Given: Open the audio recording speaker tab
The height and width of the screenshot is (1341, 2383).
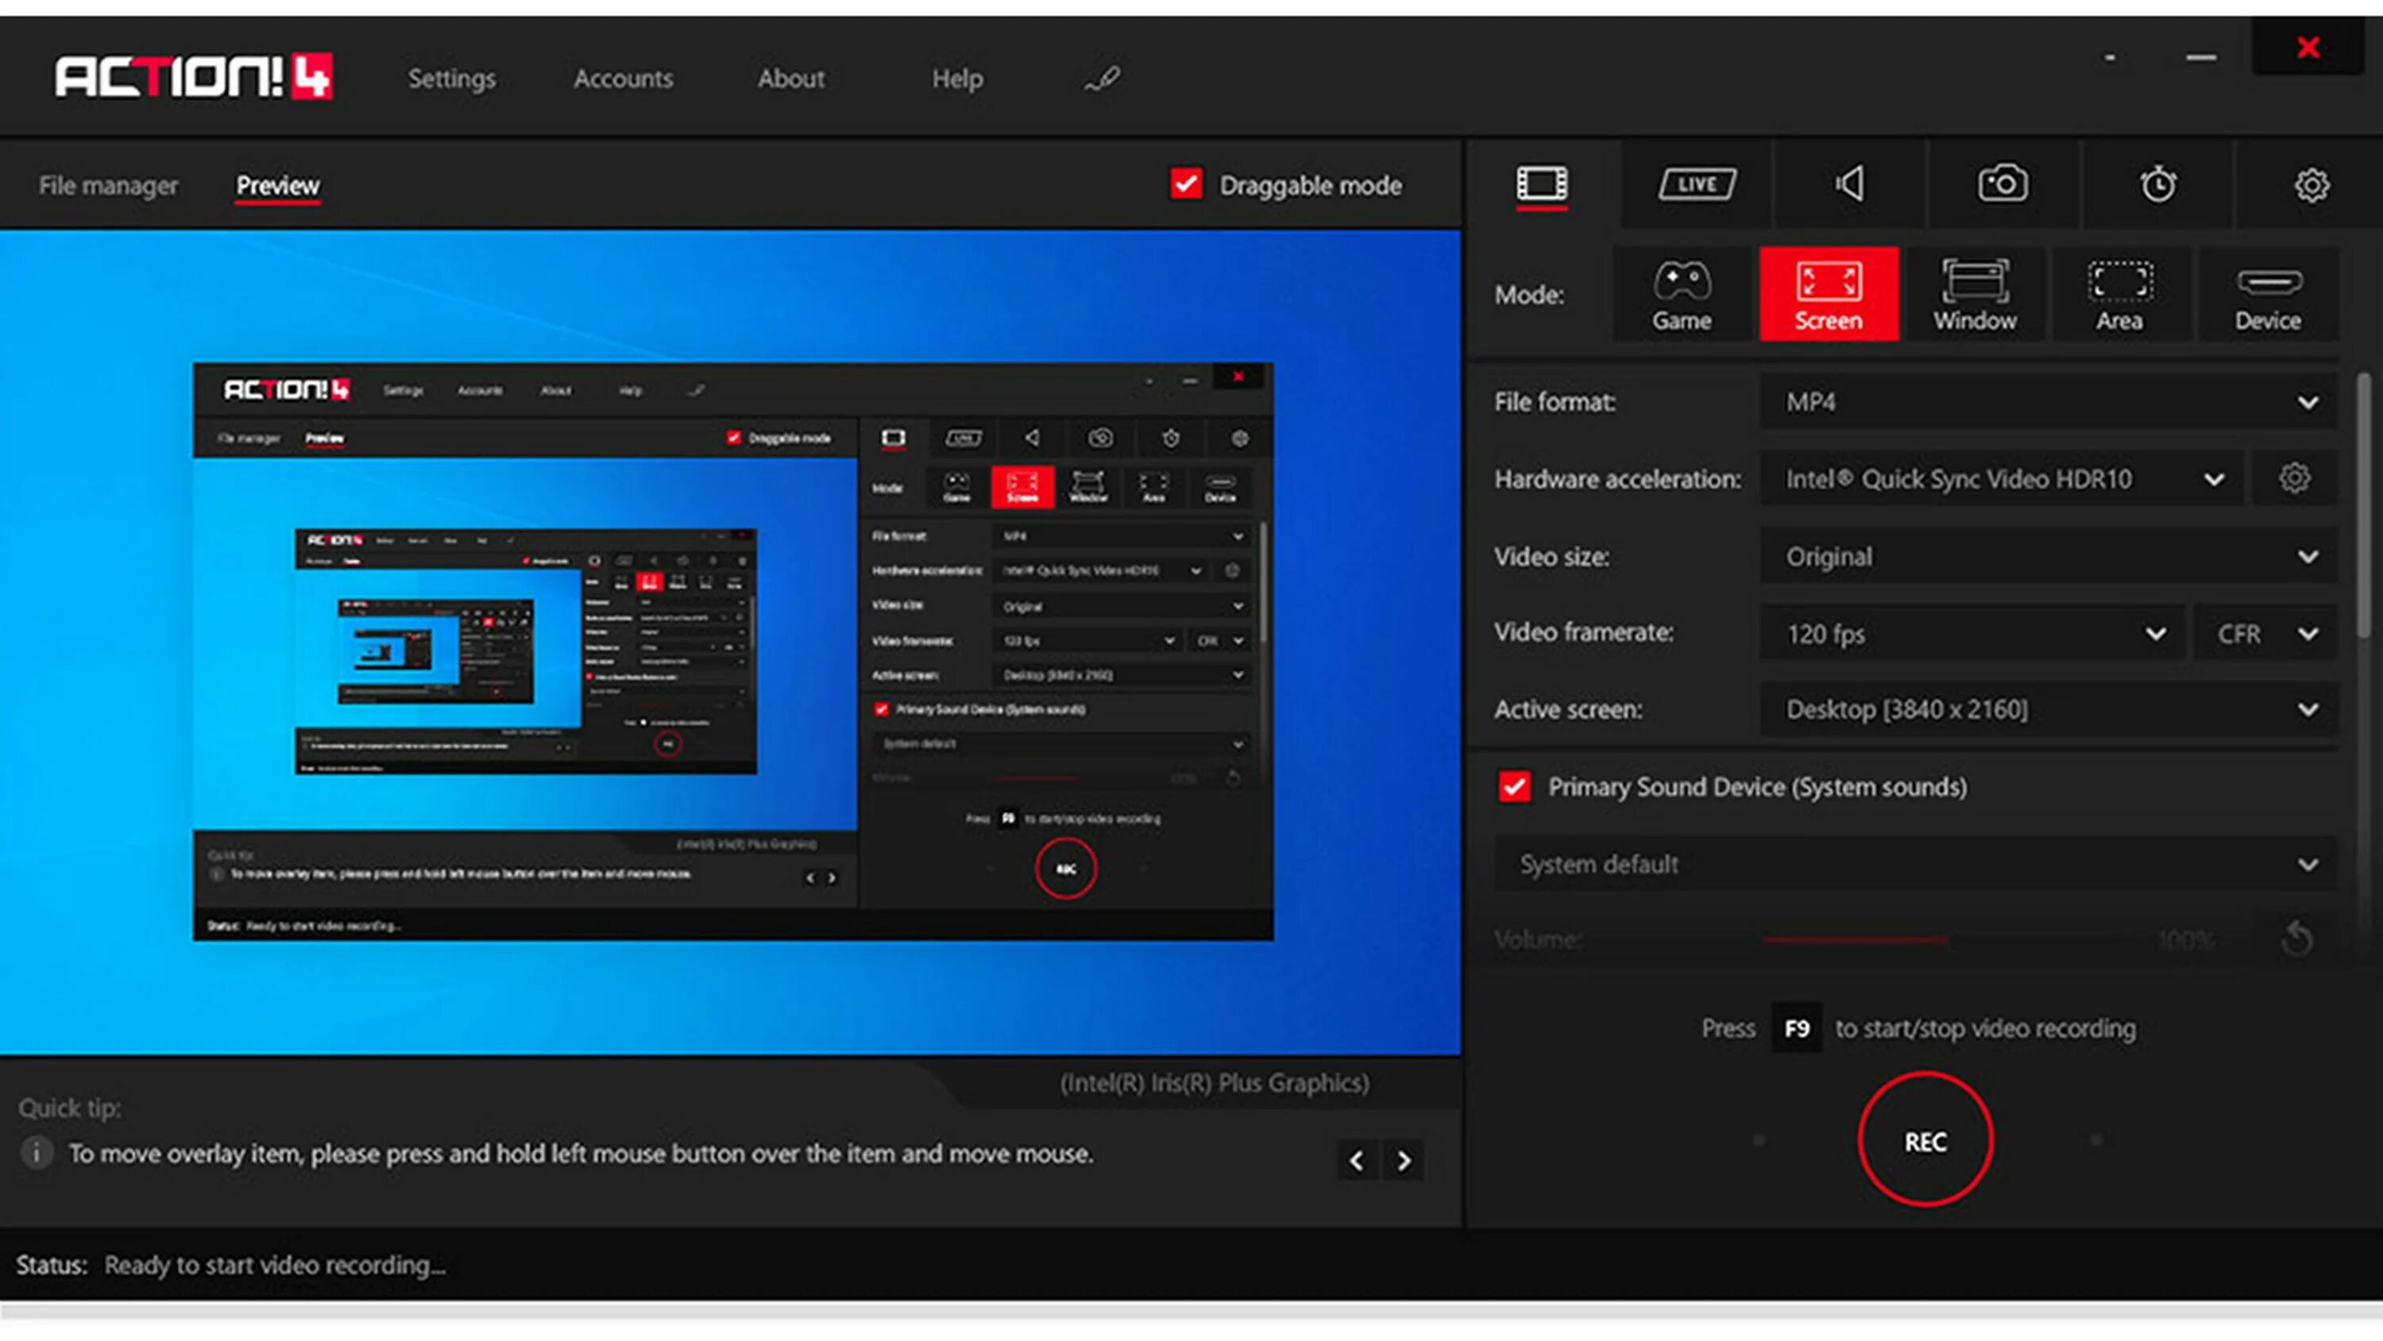Looking at the screenshot, I should click(1850, 184).
